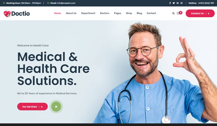Expand the Doctors menu
This screenshot has width=217, height=126.
pyautogui.click(x=105, y=13)
